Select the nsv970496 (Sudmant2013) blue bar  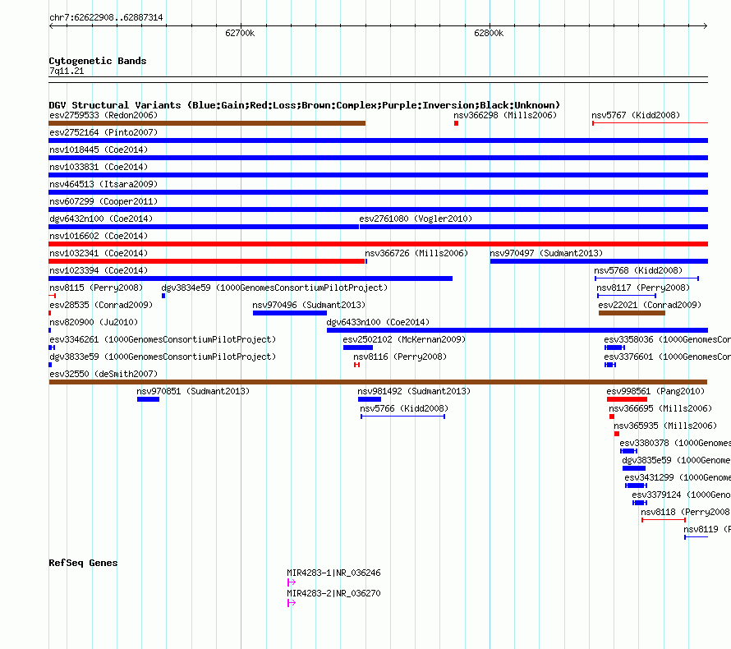[289, 313]
